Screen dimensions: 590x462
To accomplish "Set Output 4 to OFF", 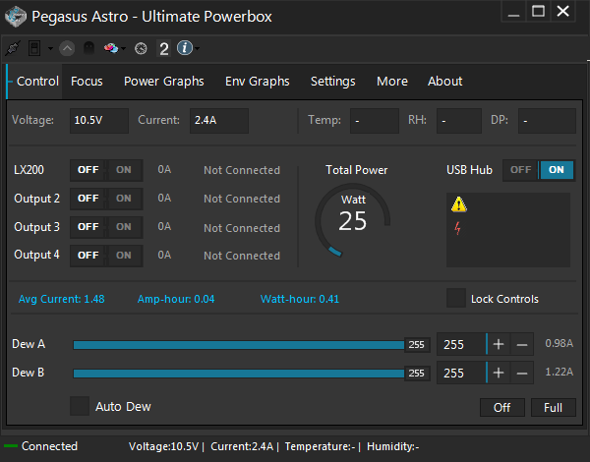I will [x=88, y=256].
